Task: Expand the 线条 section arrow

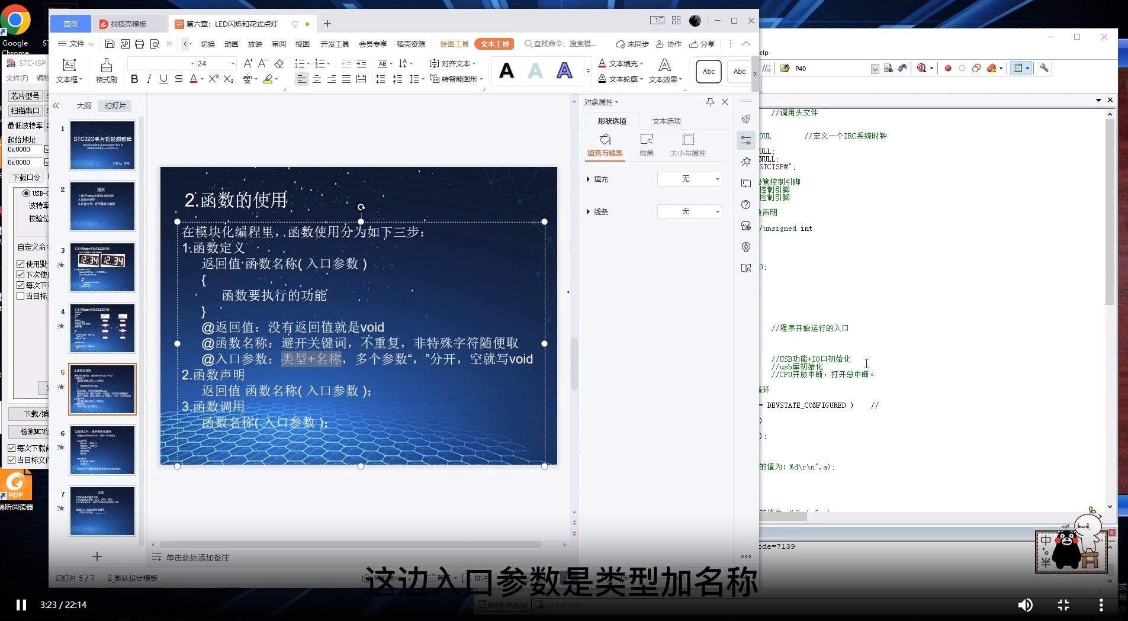Action: 588,211
